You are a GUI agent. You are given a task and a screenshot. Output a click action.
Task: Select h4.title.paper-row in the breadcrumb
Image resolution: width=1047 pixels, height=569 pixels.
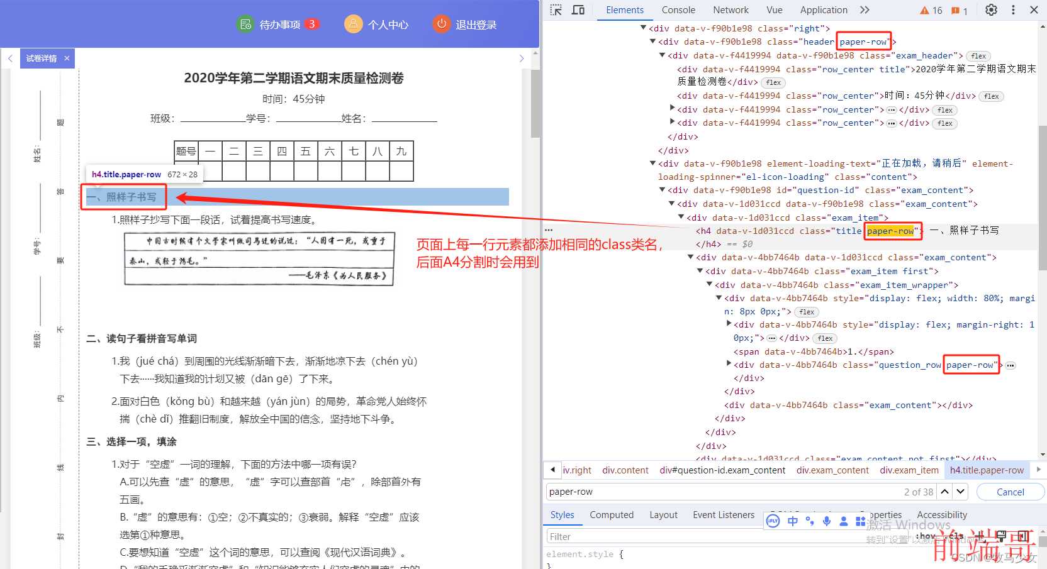click(x=987, y=470)
